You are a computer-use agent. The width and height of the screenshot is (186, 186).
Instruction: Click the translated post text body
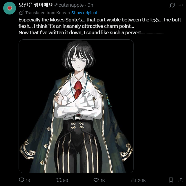click(100, 26)
